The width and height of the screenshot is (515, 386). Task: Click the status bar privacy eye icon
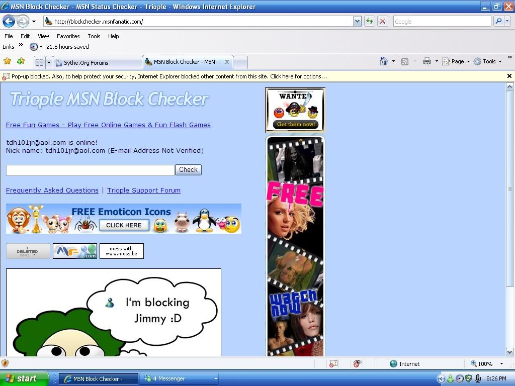pyautogui.click(x=357, y=363)
